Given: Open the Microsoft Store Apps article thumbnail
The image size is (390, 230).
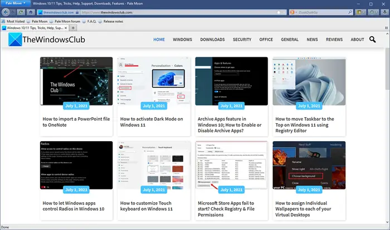Looking at the screenshot, I should point(232,165).
